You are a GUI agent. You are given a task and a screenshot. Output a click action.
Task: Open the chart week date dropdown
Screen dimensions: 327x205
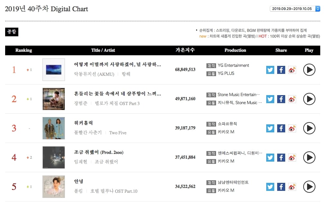point(295,9)
